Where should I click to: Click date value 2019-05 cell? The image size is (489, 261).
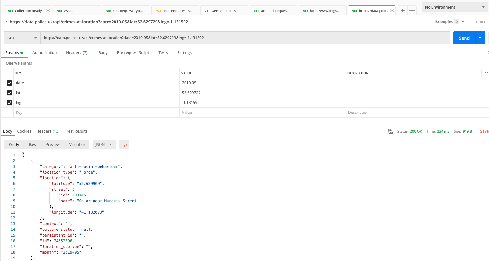(x=262, y=83)
